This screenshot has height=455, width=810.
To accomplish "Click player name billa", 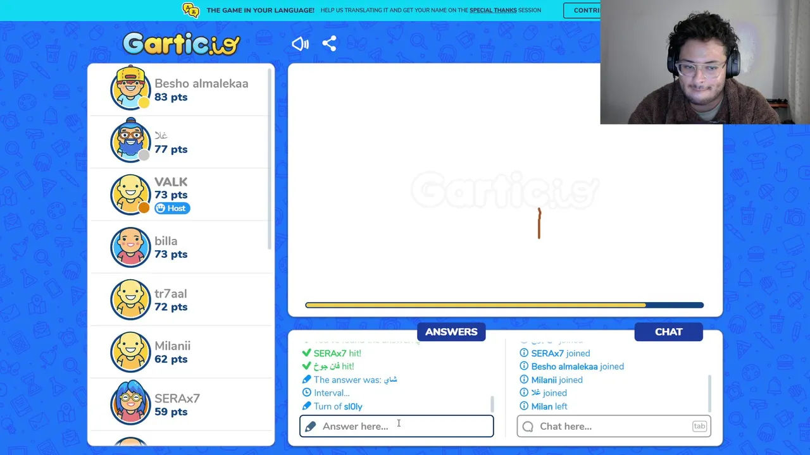I will [x=166, y=241].
